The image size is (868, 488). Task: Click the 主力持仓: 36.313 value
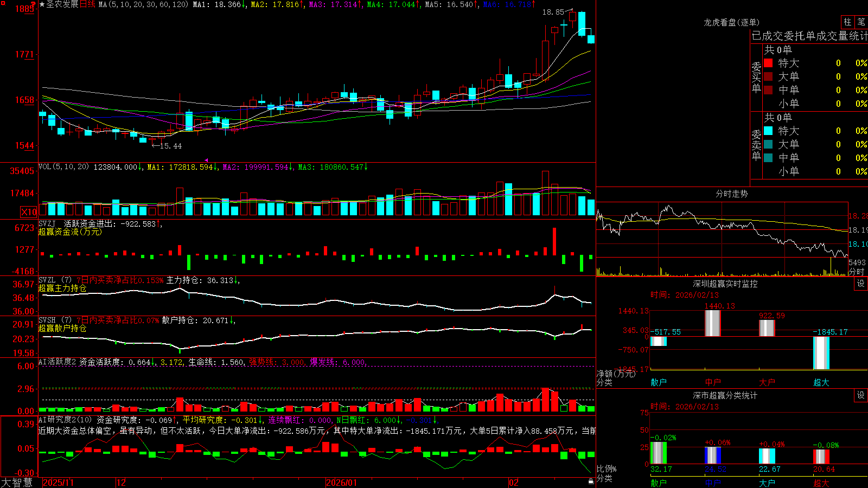[x=200, y=280]
